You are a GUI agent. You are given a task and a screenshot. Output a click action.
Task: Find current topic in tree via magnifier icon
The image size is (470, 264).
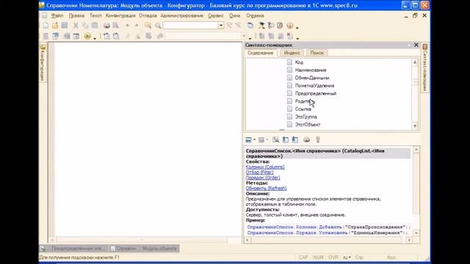click(x=275, y=140)
